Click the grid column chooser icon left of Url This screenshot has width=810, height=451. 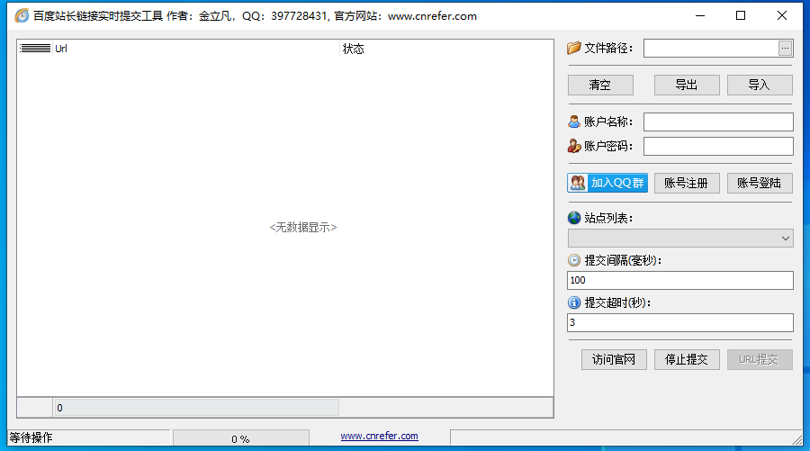34,49
